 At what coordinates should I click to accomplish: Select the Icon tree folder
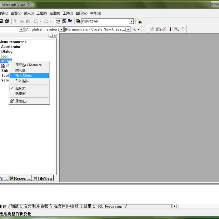click(x=5, y=56)
